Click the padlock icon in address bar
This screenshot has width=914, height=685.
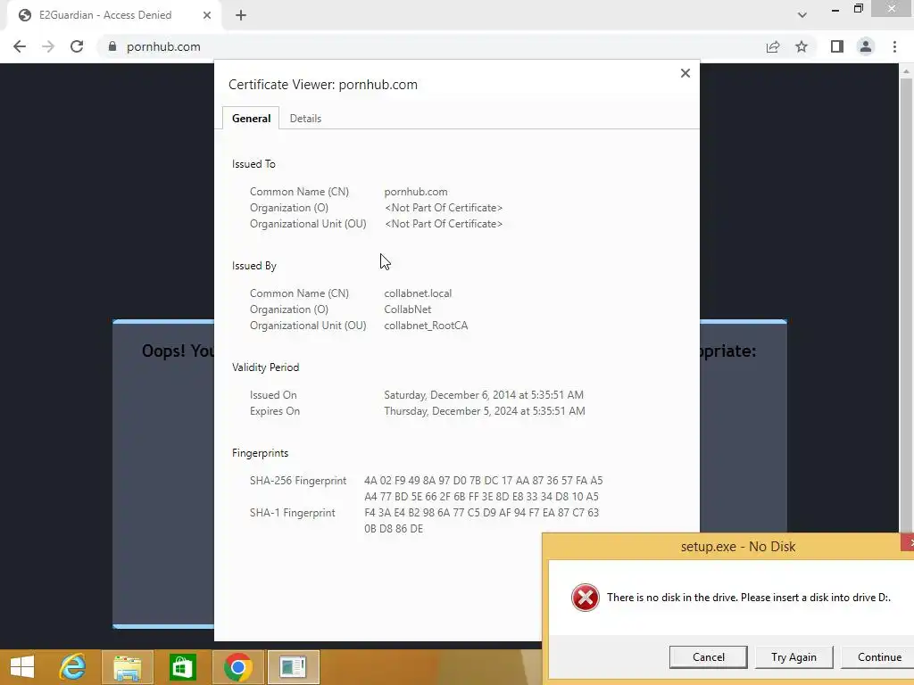pyautogui.click(x=112, y=46)
